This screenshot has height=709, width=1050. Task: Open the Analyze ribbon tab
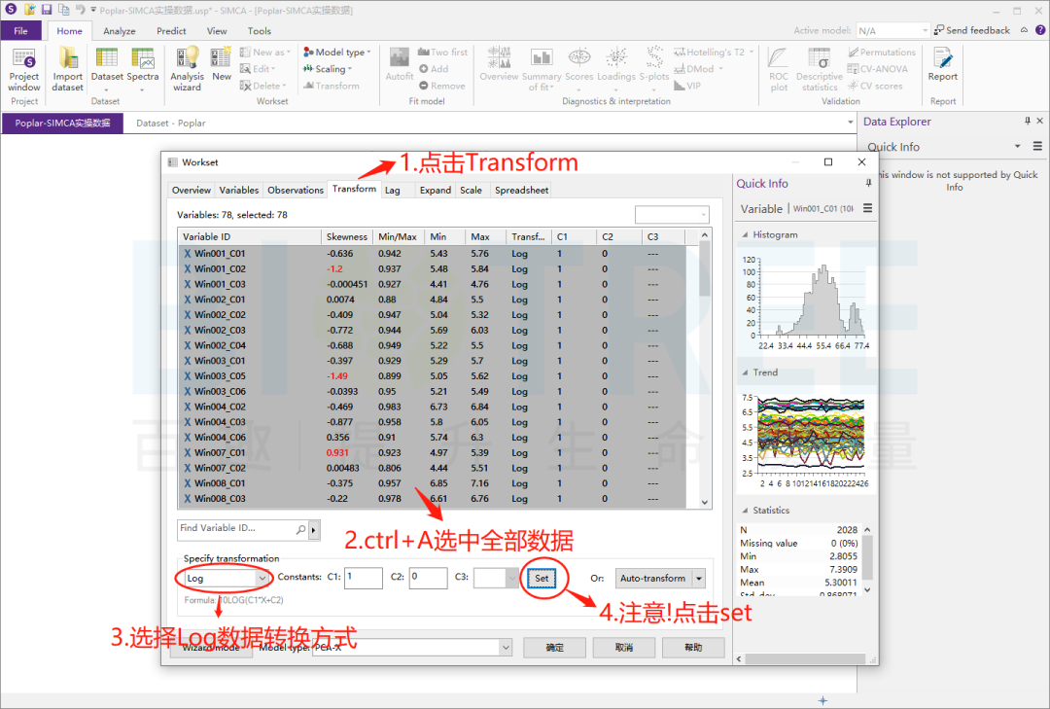pyautogui.click(x=120, y=31)
